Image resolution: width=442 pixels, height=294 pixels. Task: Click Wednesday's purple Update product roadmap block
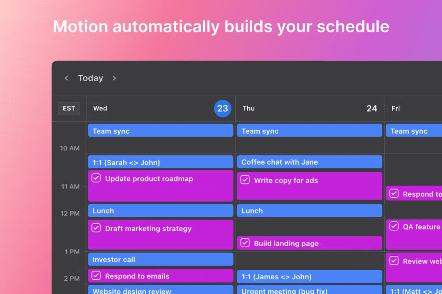(x=161, y=186)
